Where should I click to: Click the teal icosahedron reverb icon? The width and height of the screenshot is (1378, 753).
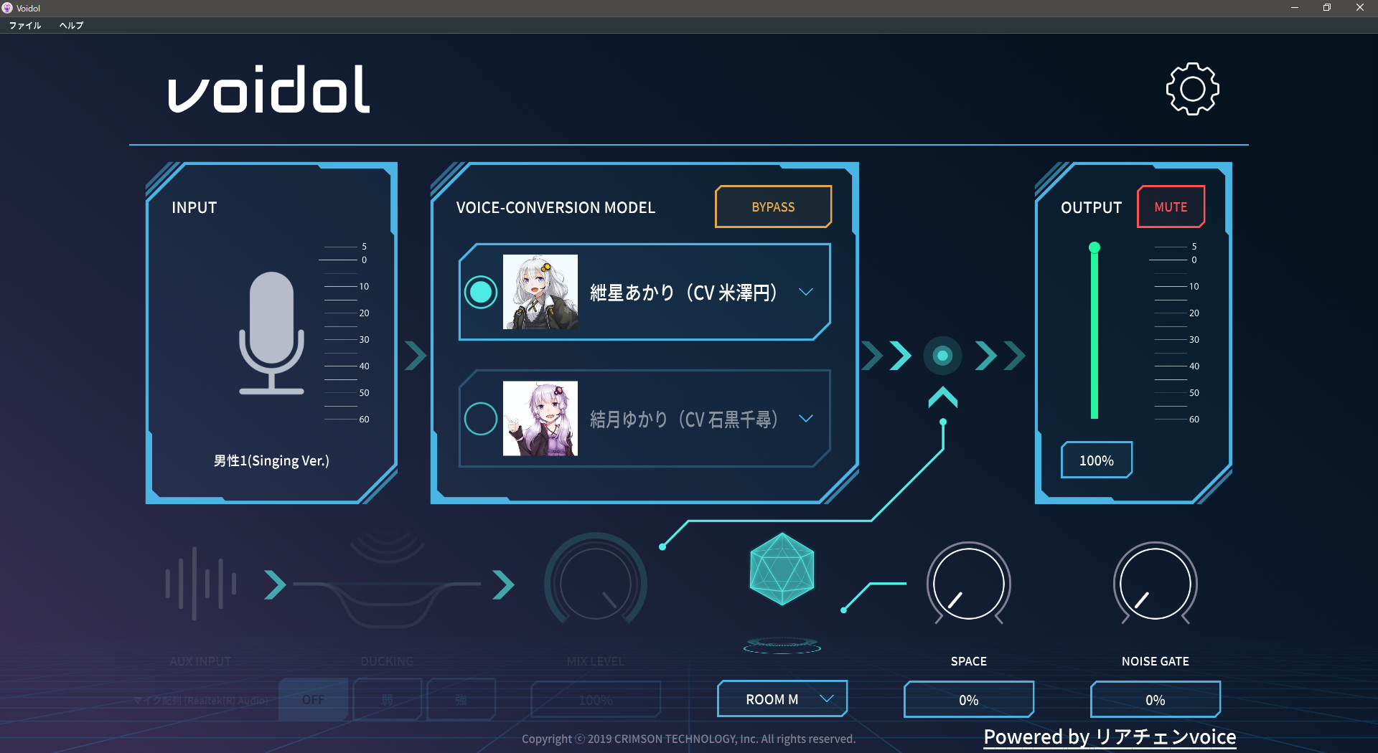(782, 569)
